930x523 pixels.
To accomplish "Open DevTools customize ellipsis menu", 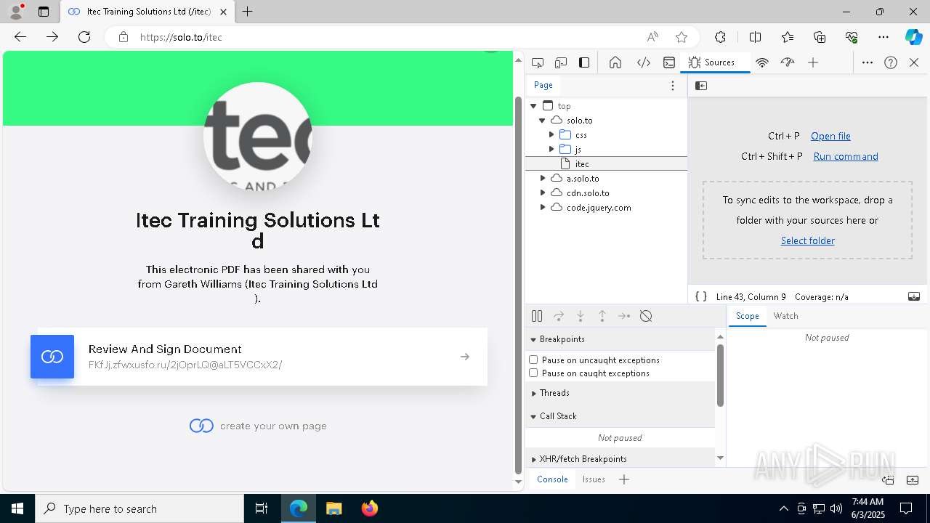I will tap(868, 62).
